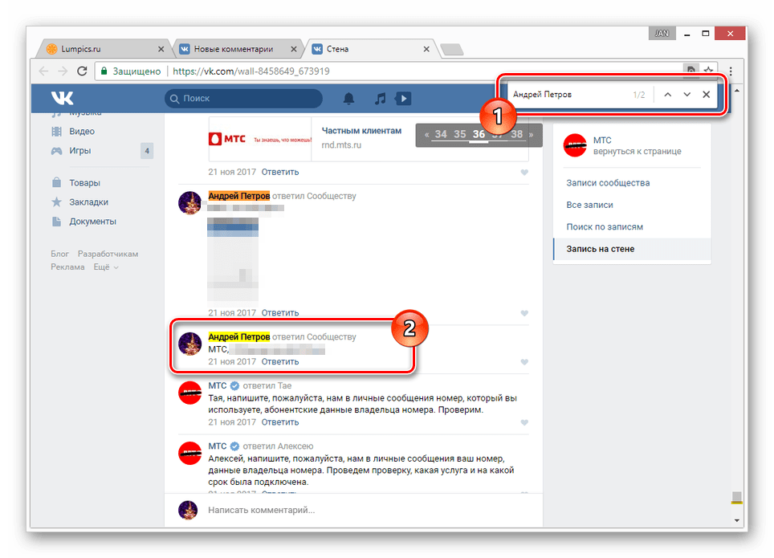Bookmark page with star icon
This screenshot has width=774, height=558.
point(708,70)
